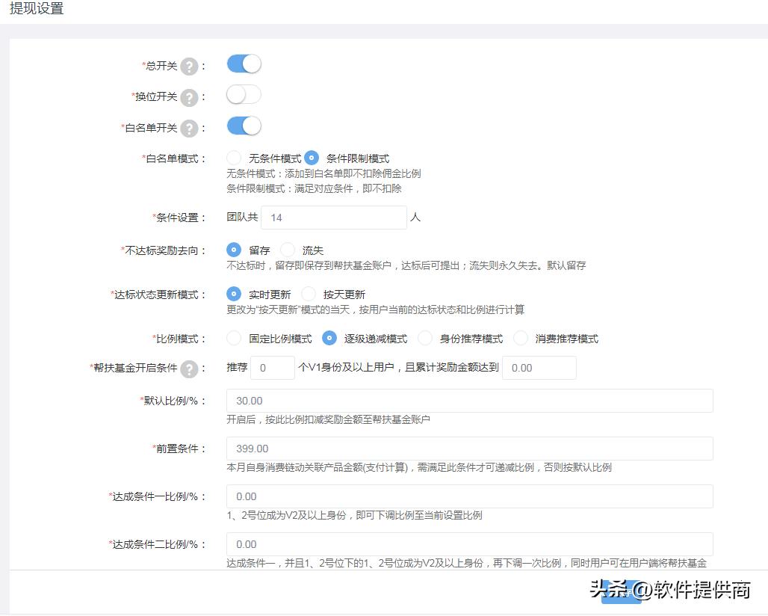Disable the 白名单开关 toggle
Viewport: 768px width, 616px height.
pos(242,126)
